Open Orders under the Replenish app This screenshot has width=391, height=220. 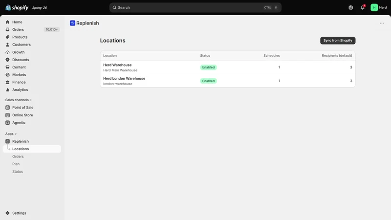point(18,156)
